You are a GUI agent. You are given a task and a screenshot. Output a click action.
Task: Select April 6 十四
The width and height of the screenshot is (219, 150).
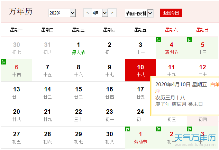[x=17, y=70]
